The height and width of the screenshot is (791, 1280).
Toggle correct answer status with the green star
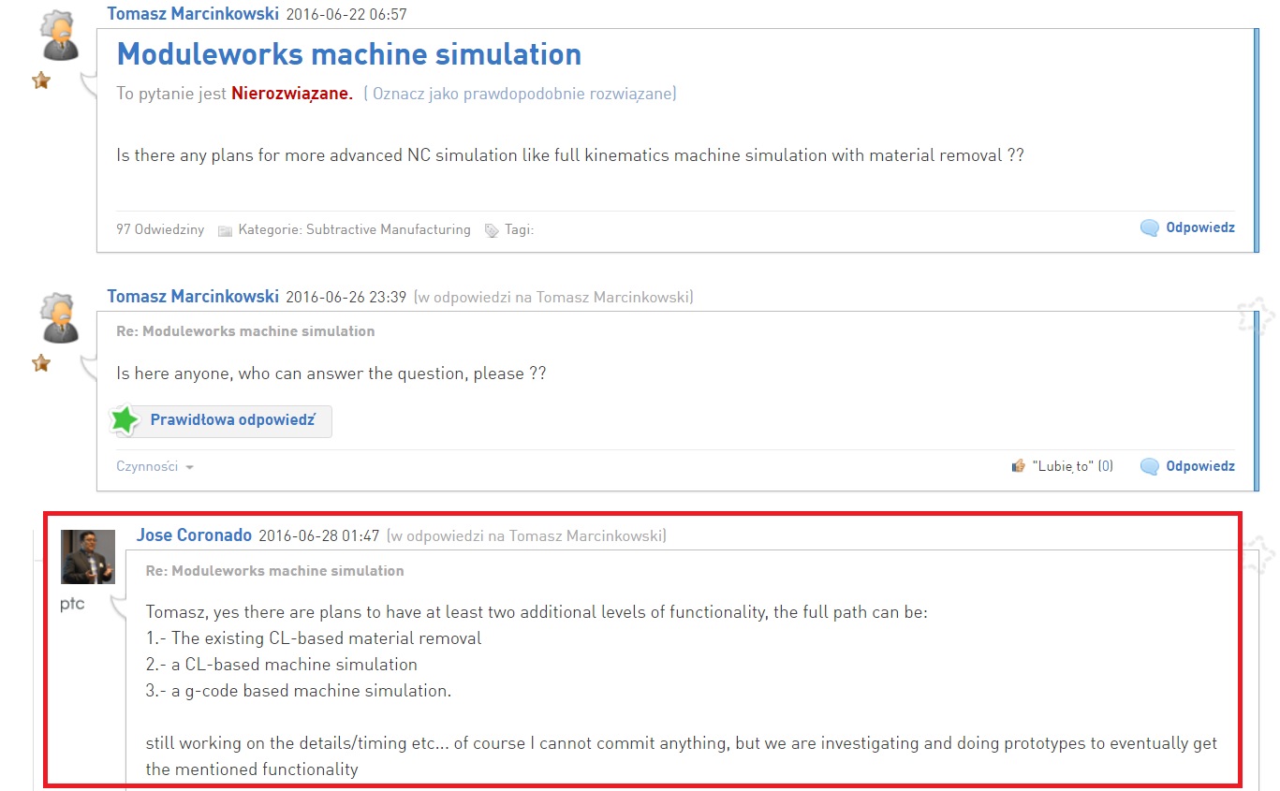click(x=125, y=419)
